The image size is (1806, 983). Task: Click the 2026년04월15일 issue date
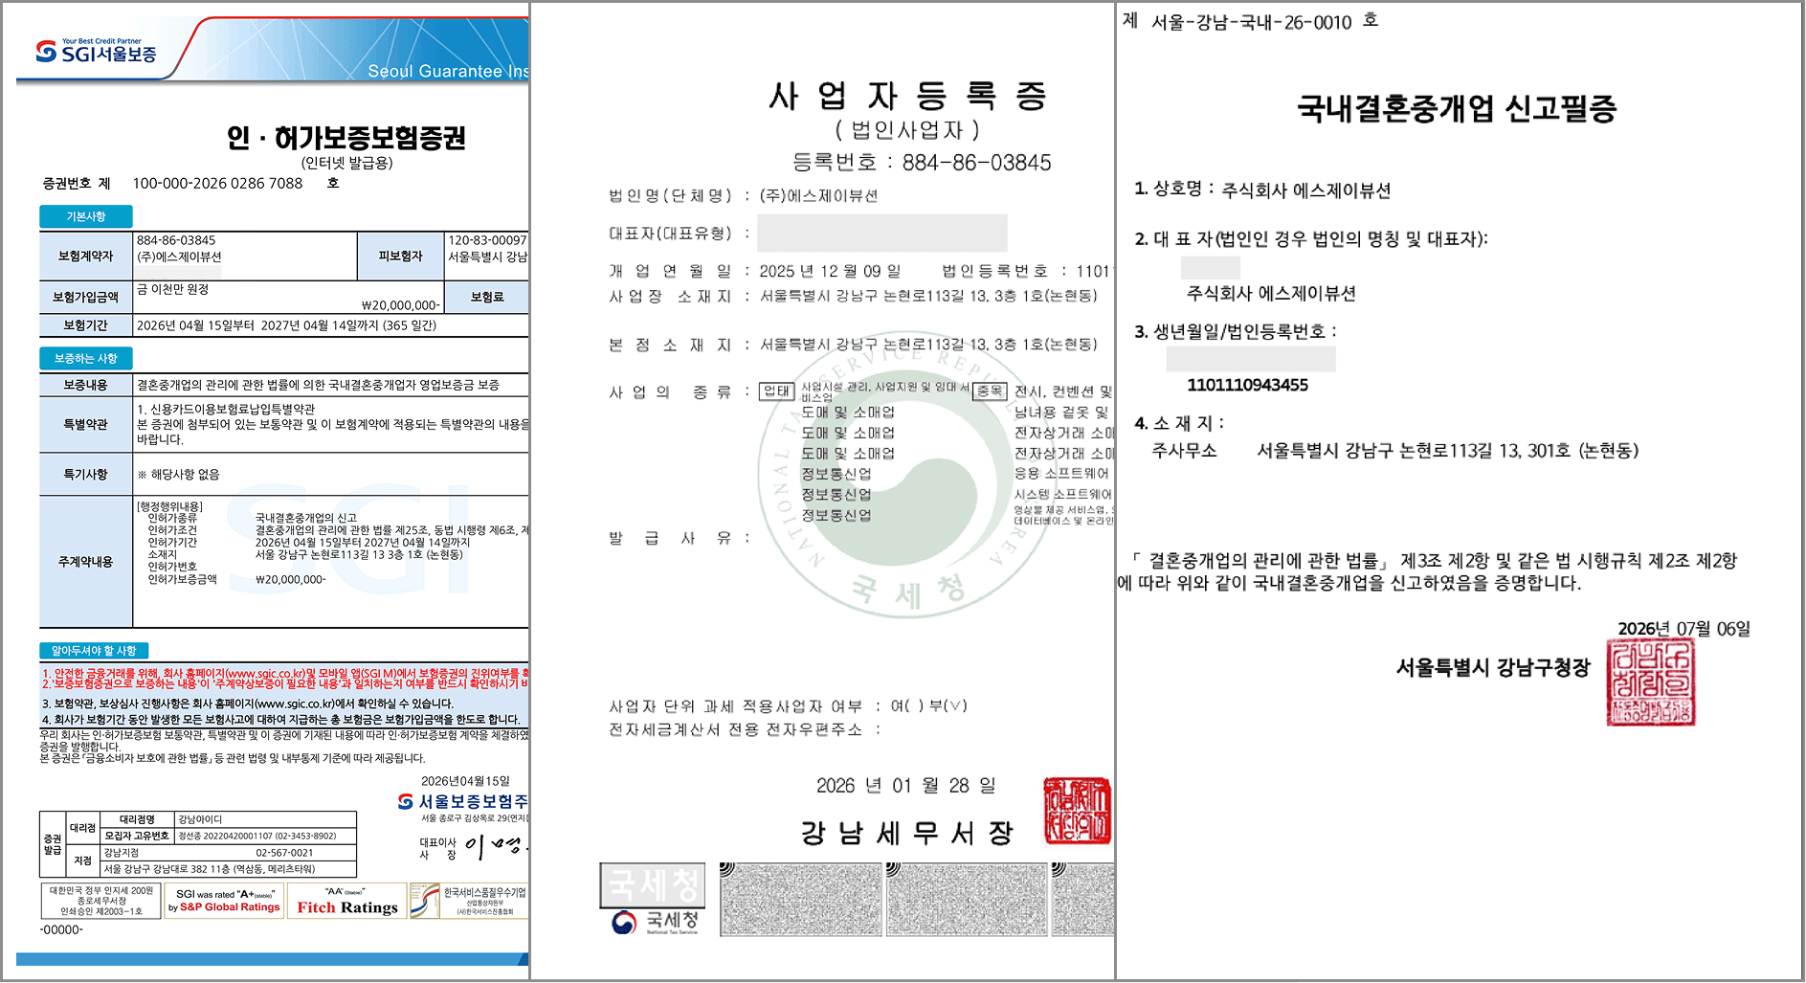click(466, 781)
